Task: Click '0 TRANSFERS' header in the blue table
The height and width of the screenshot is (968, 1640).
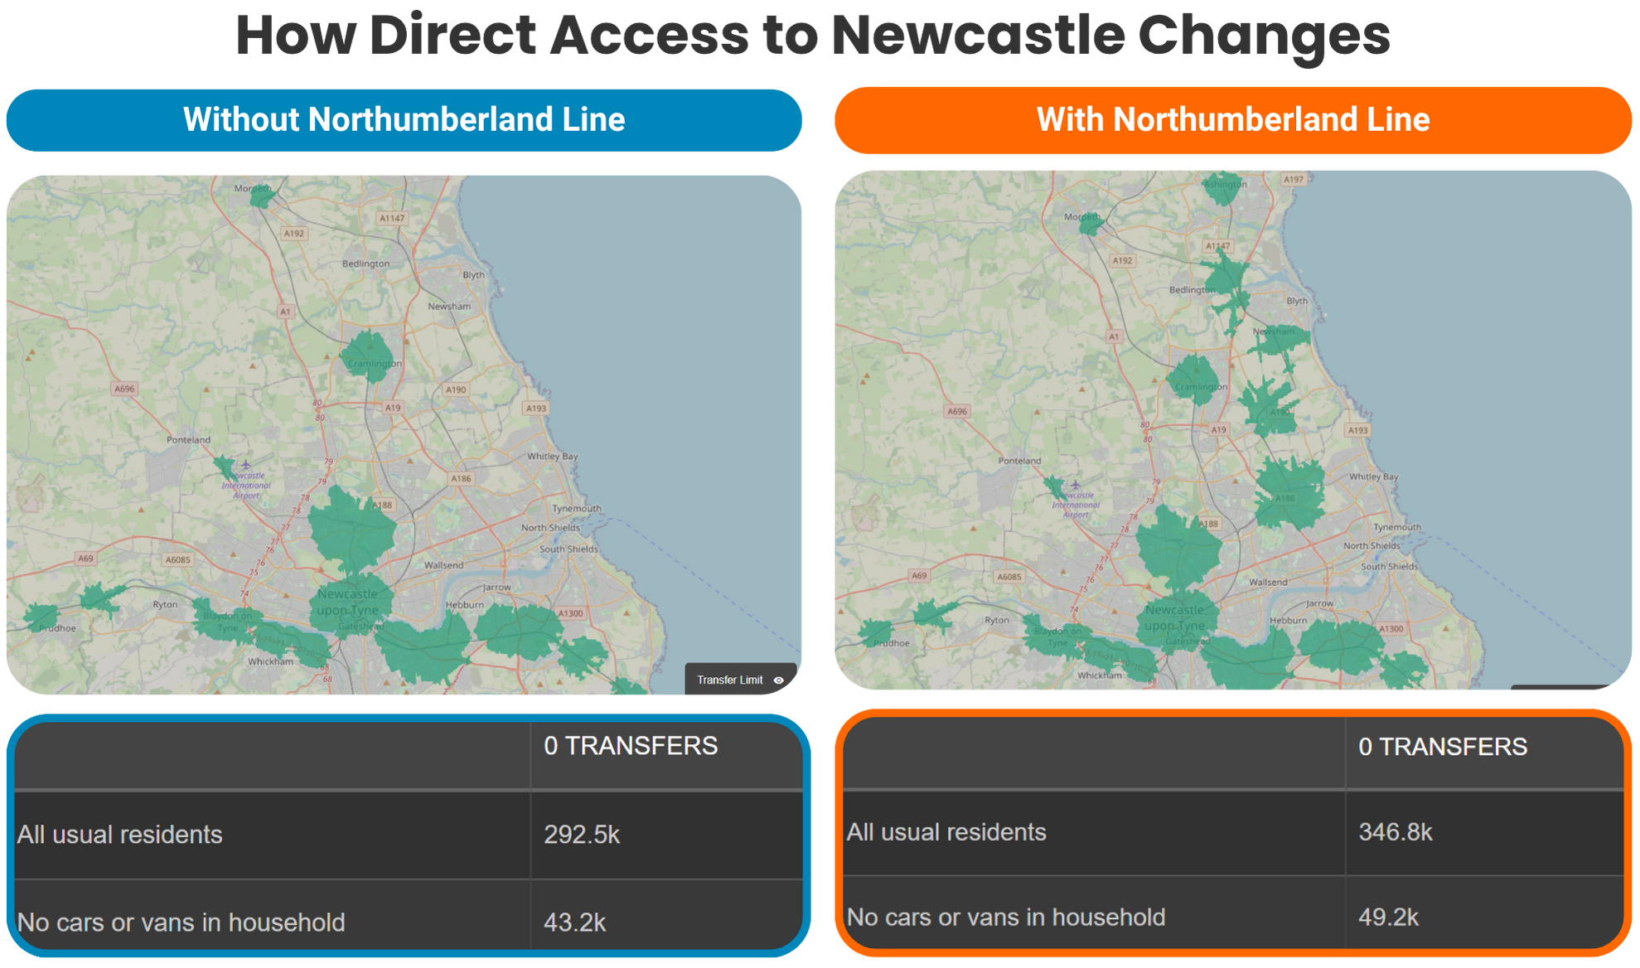Action: 631,746
